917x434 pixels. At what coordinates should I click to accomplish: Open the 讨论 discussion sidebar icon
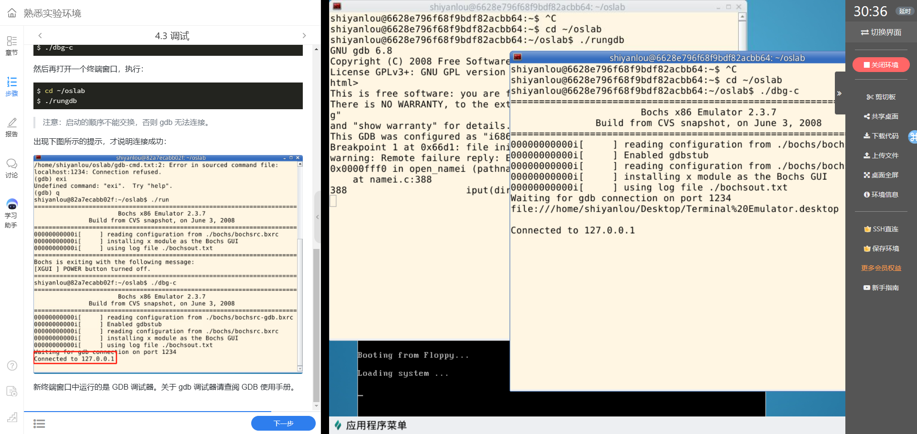pyautogui.click(x=12, y=168)
